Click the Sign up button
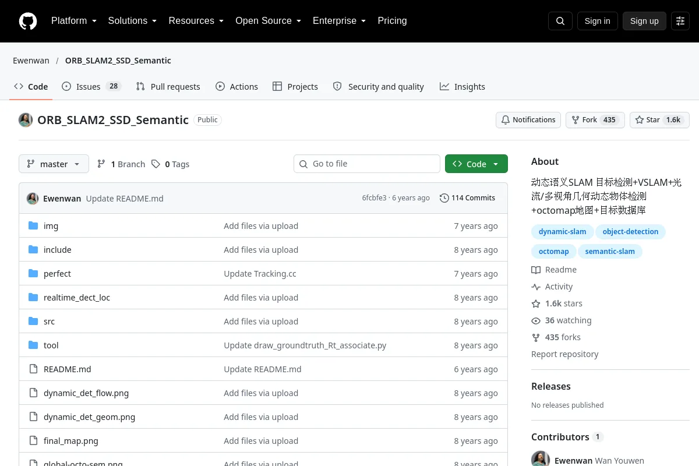The image size is (699, 466). click(644, 21)
